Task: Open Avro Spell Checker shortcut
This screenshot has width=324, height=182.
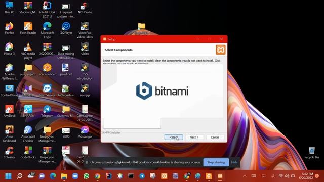Action: (x=28, y=134)
